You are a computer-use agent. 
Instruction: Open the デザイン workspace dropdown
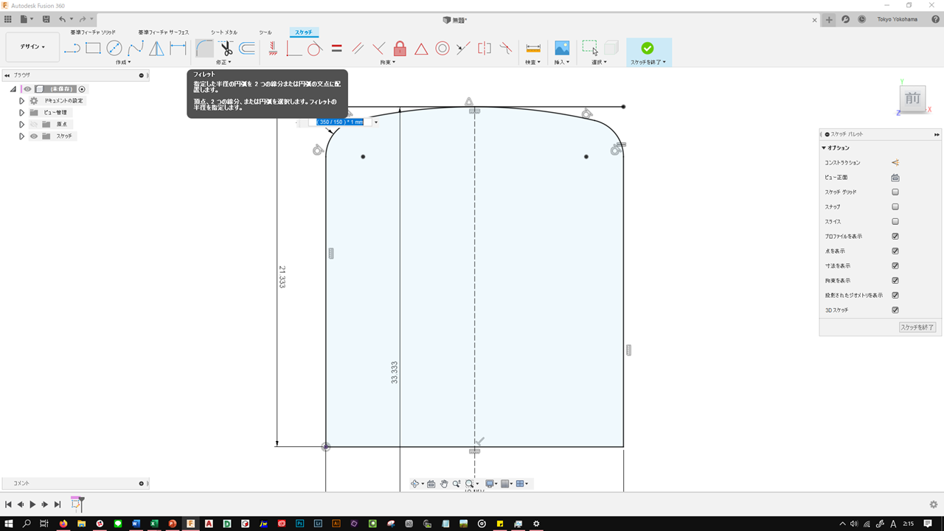click(x=32, y=46)
